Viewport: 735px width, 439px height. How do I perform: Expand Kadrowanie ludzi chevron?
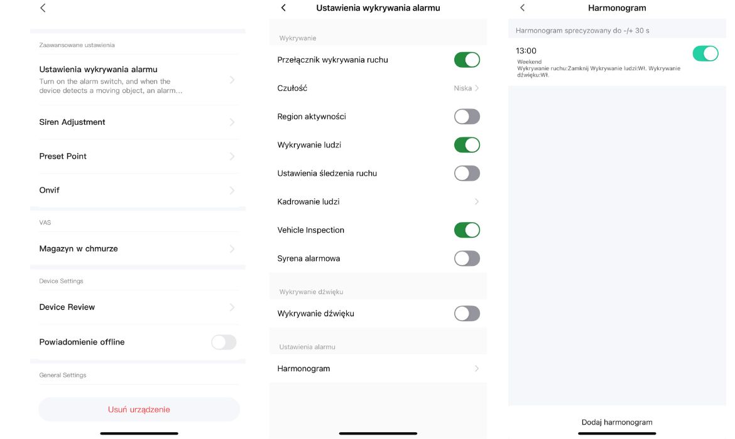(x=476, y=202)
